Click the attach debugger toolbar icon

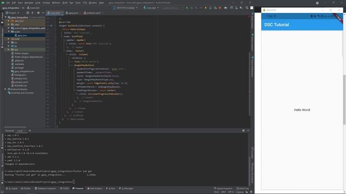(215, 8)
